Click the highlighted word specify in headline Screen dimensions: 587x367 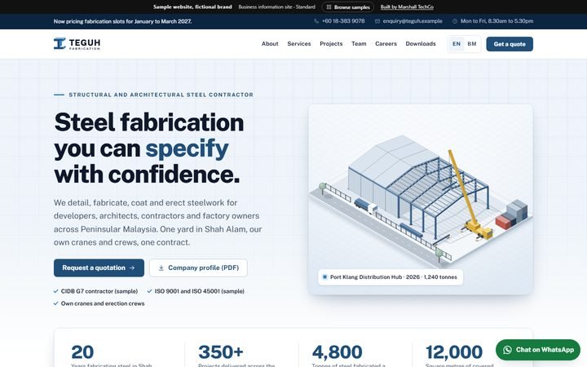[x=187, y=148]
